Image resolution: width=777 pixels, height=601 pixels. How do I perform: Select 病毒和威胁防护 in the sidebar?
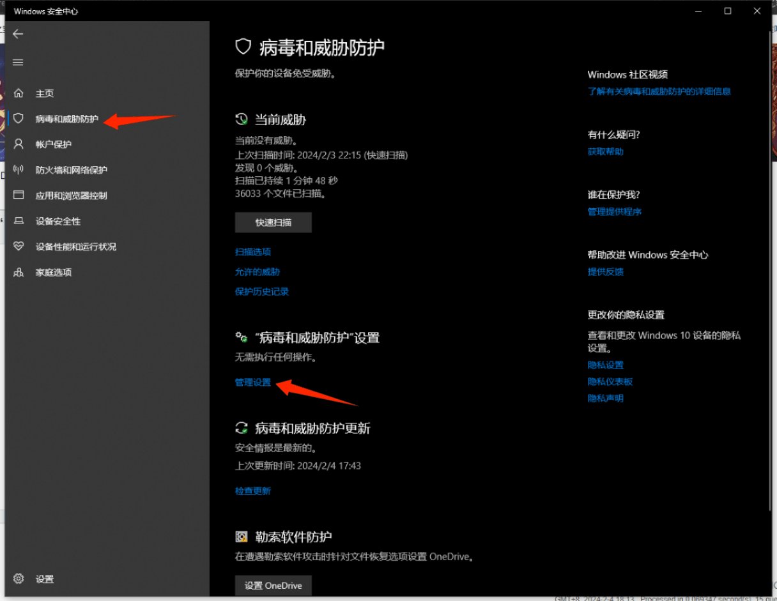click(x=67, y=119)
